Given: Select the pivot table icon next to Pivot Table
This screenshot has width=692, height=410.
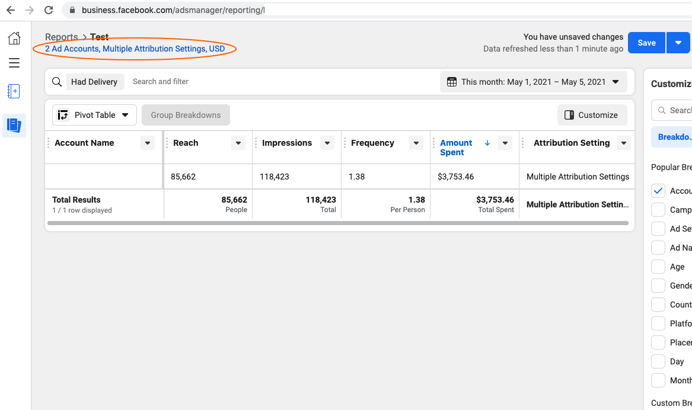Looking at the screenshot, I should [x=63, y=115].
